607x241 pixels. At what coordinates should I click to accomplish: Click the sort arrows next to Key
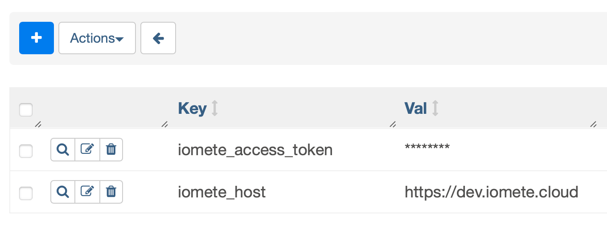pyautogui.click(x=214, y=108)
